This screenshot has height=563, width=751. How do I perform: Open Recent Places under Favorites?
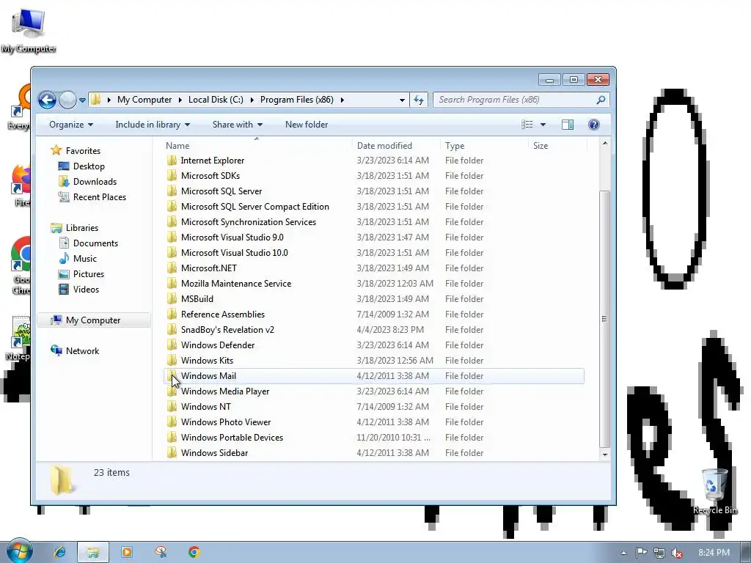[92, 196]
